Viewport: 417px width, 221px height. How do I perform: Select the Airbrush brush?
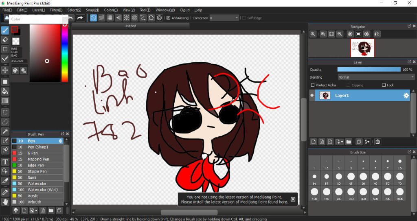[37, 202]
